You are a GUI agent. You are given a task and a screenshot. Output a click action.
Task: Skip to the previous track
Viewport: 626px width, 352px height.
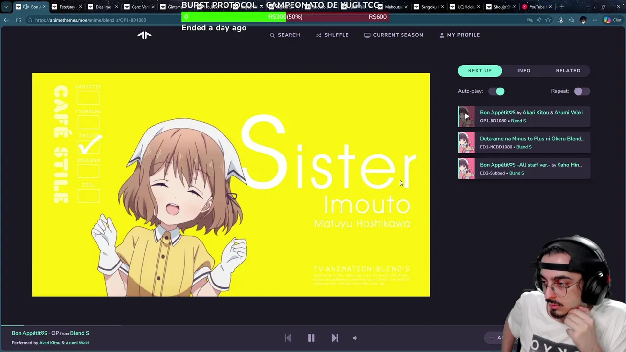[x=288, y=338]
